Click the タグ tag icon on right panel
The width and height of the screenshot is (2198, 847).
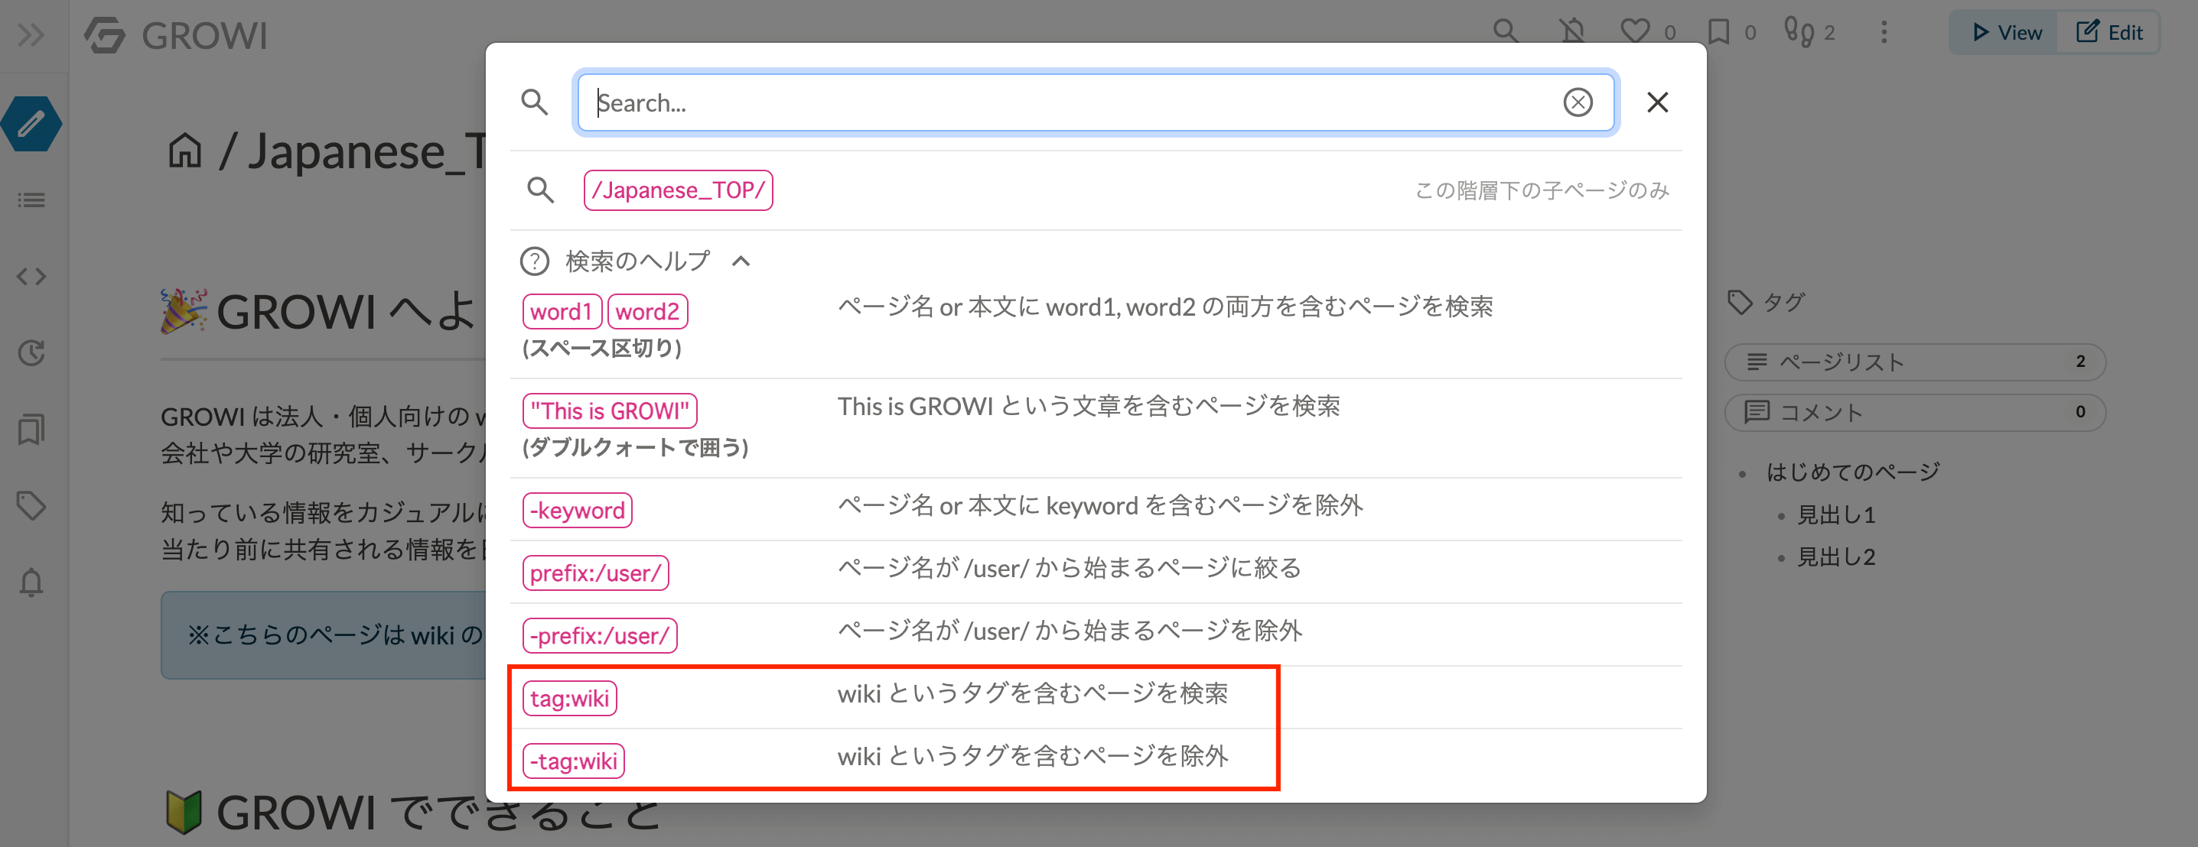coord(1739,302)
